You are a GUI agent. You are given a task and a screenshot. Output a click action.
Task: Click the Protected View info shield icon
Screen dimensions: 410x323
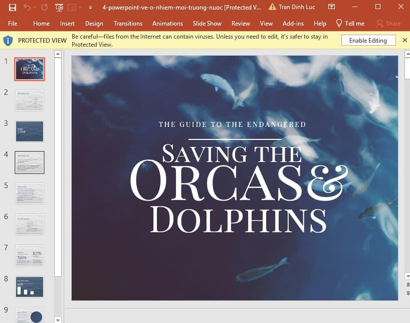pyautogui.click(x=9, y=40)
